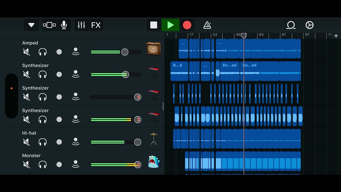Screen dimensions: 341x192
Task: Solo the Hi-hat track
Action: click(x=43, y=142)
